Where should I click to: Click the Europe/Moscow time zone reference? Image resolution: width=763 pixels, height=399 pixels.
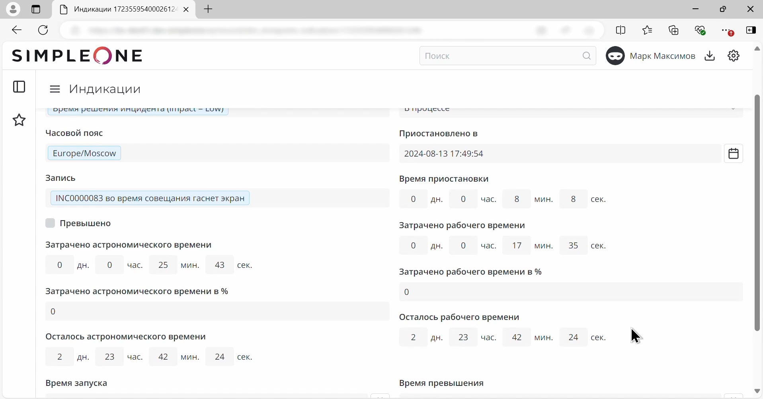click(x=84, y=153)
